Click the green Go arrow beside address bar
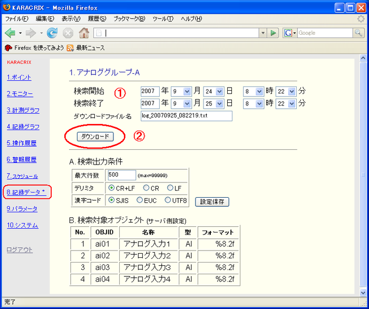The height and width of the screenshot is (309, 369). click(273, 33)
